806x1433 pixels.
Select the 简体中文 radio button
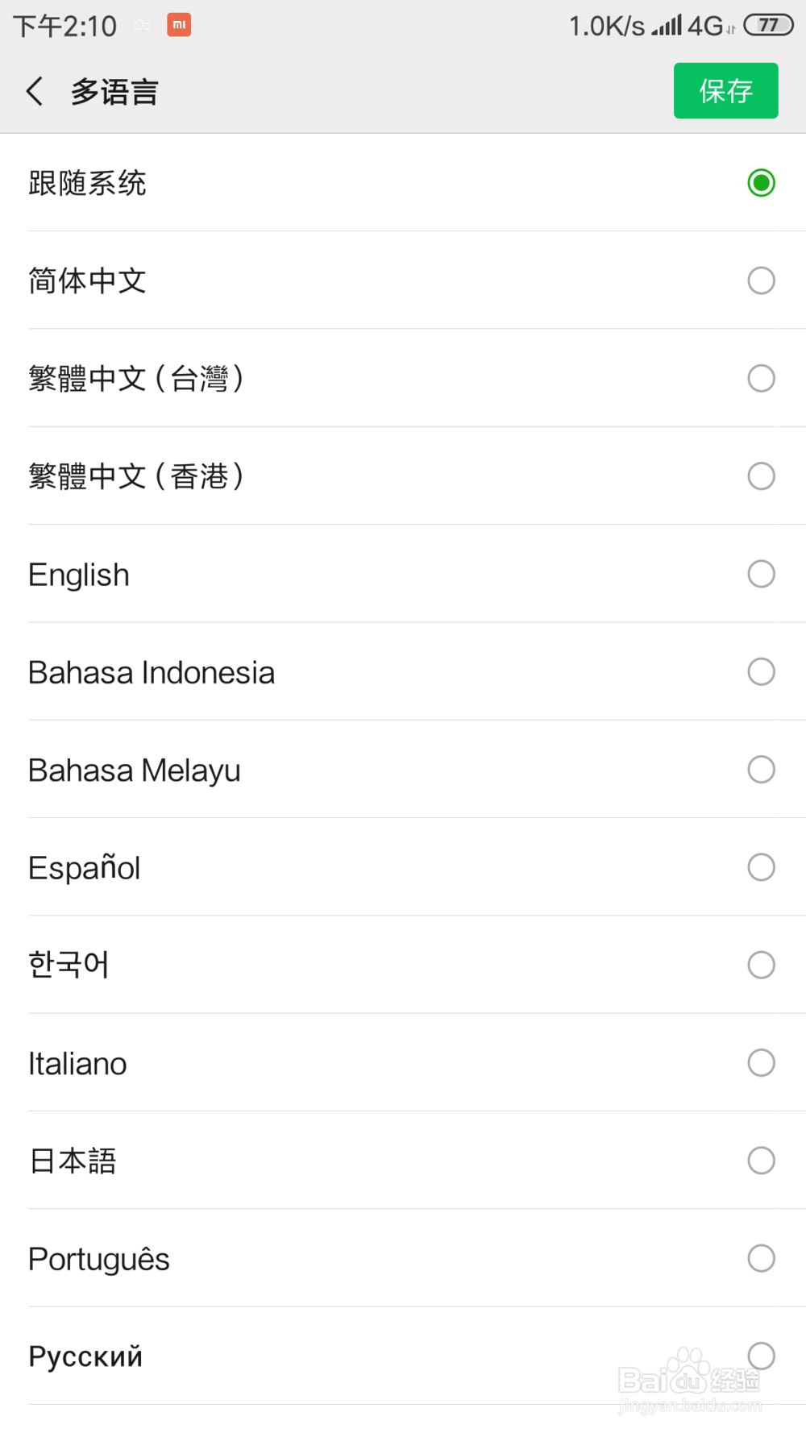(x=761, y=280)
